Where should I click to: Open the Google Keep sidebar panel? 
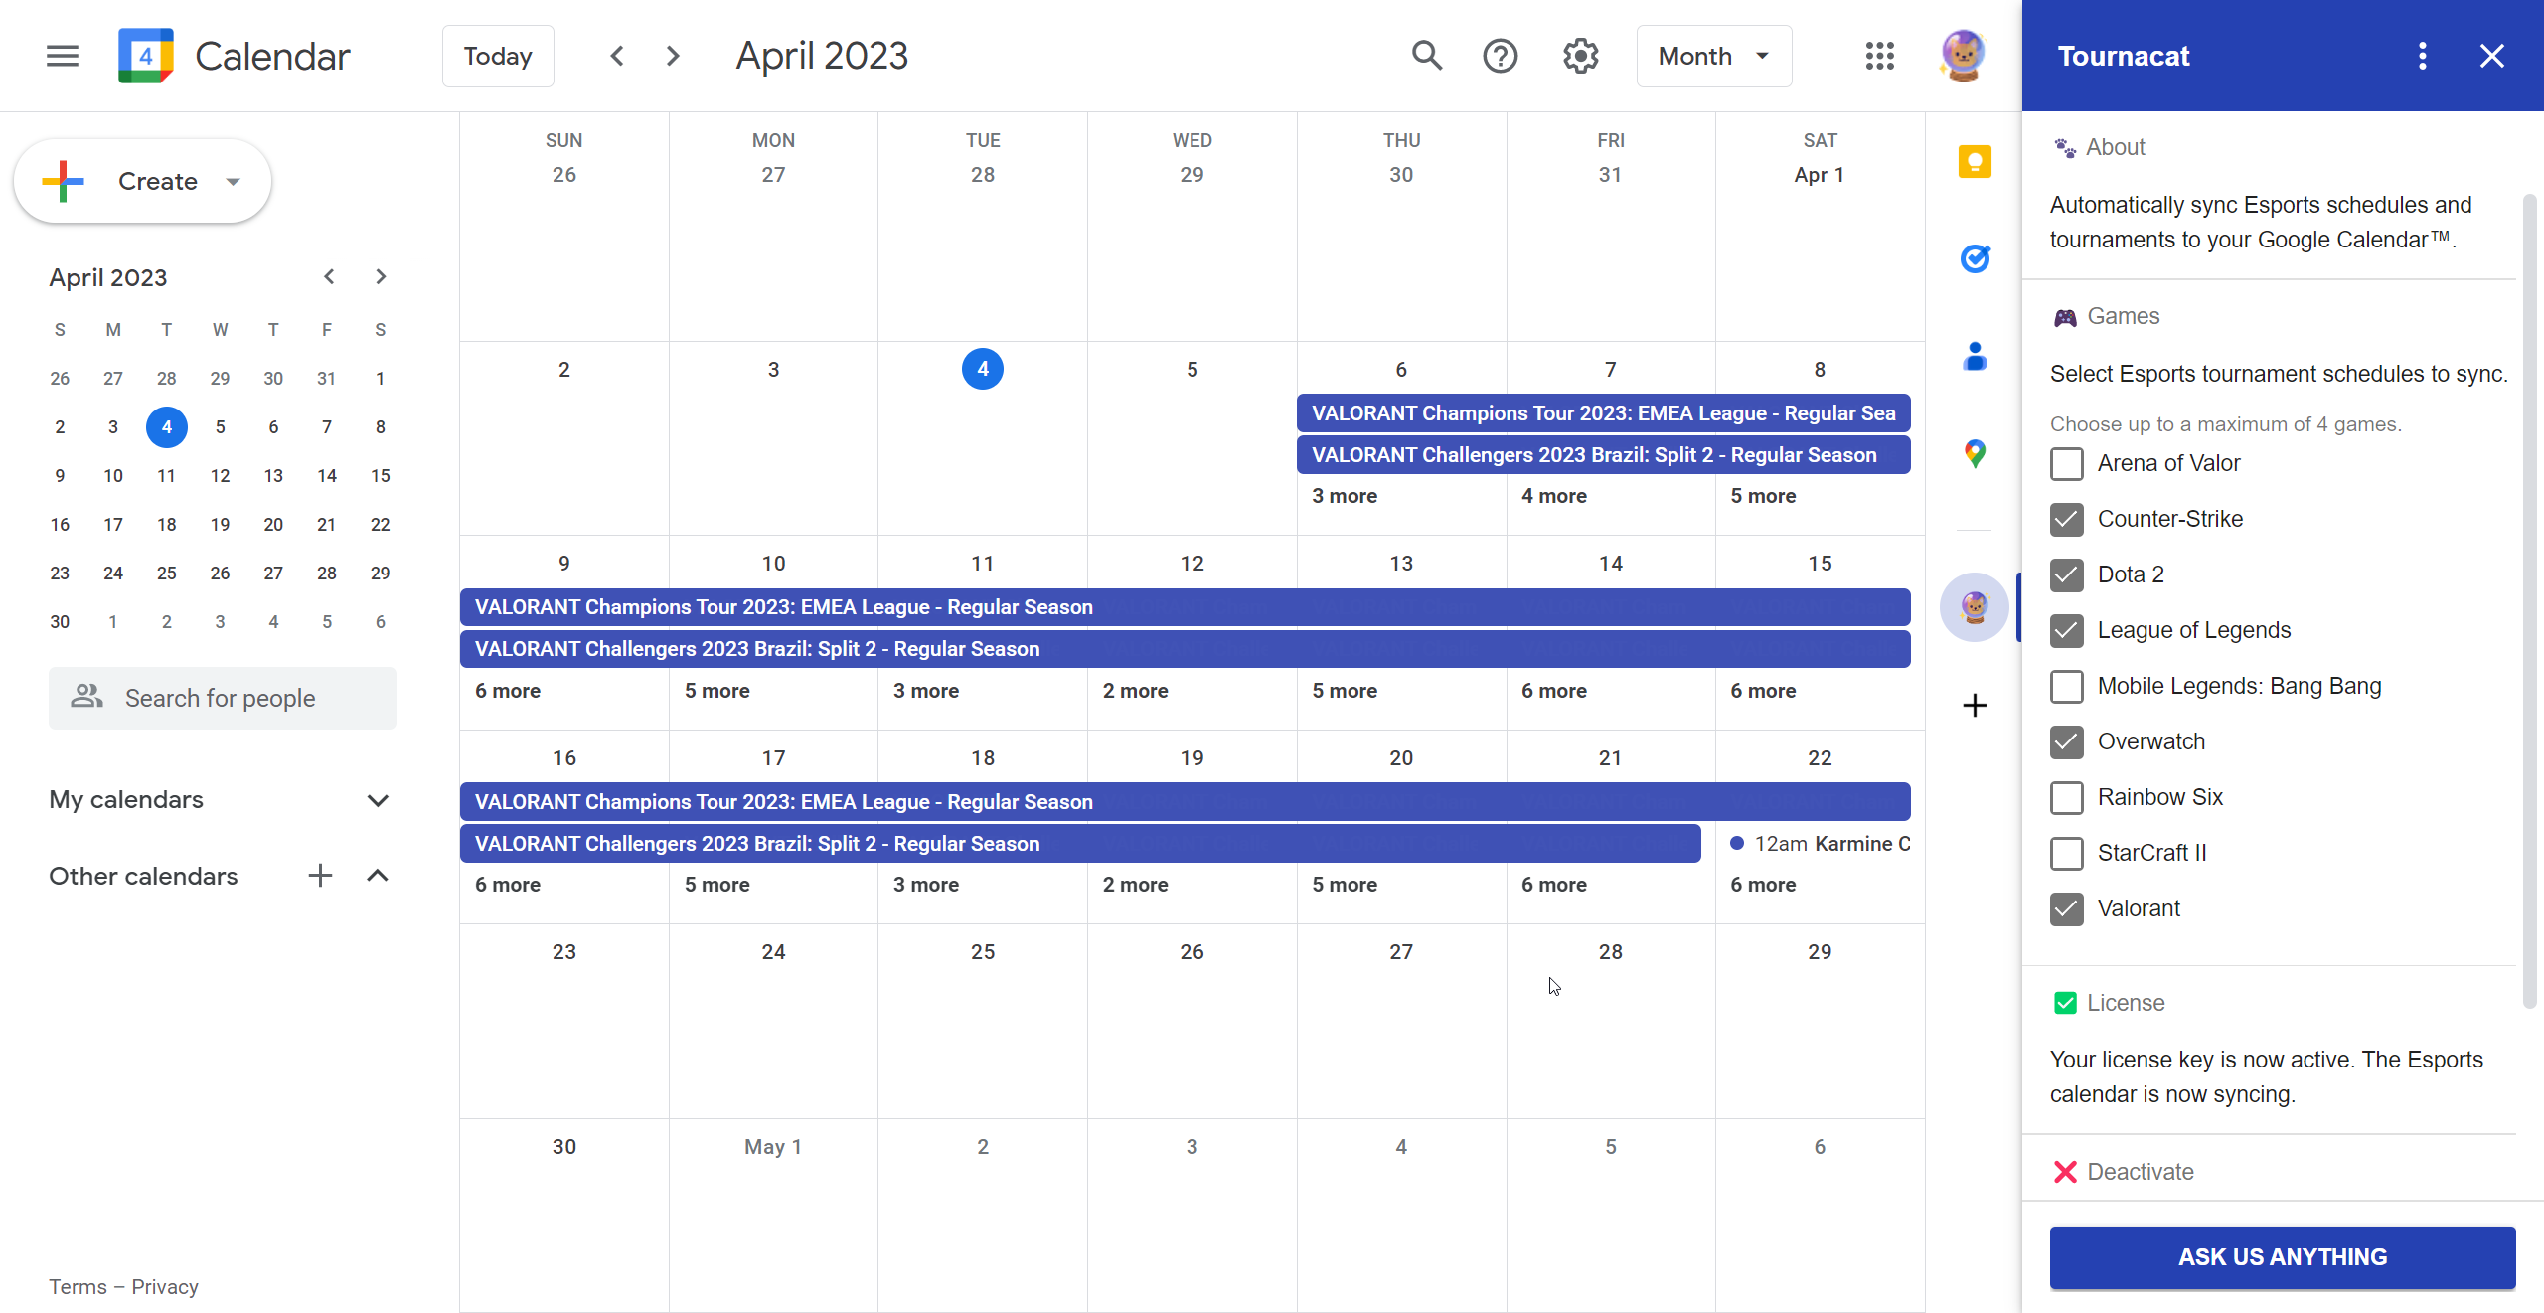click(x=1976, y=162)
